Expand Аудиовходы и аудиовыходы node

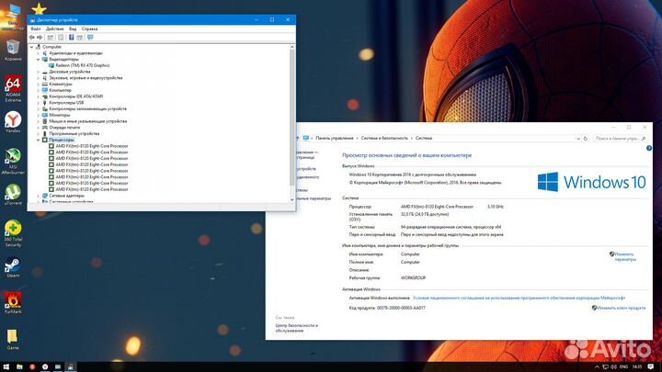(38, 53)
